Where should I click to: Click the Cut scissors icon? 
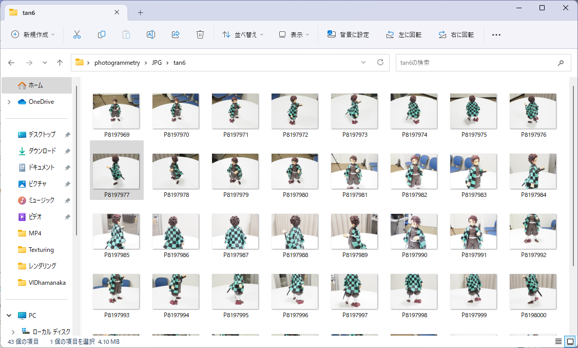tap(76, 34)
